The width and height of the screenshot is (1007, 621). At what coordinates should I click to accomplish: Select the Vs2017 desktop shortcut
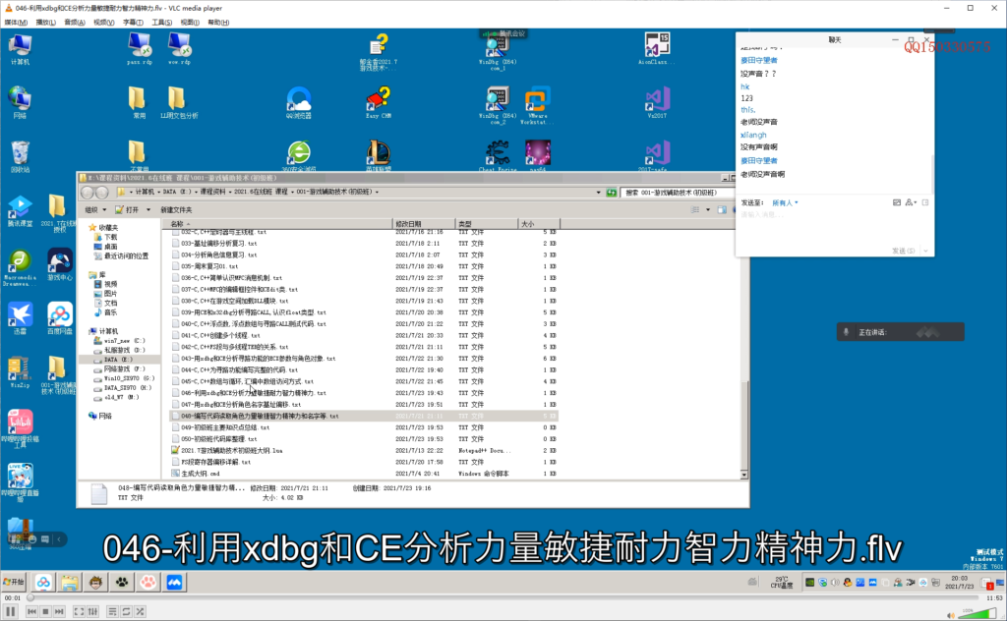point(657,102)
